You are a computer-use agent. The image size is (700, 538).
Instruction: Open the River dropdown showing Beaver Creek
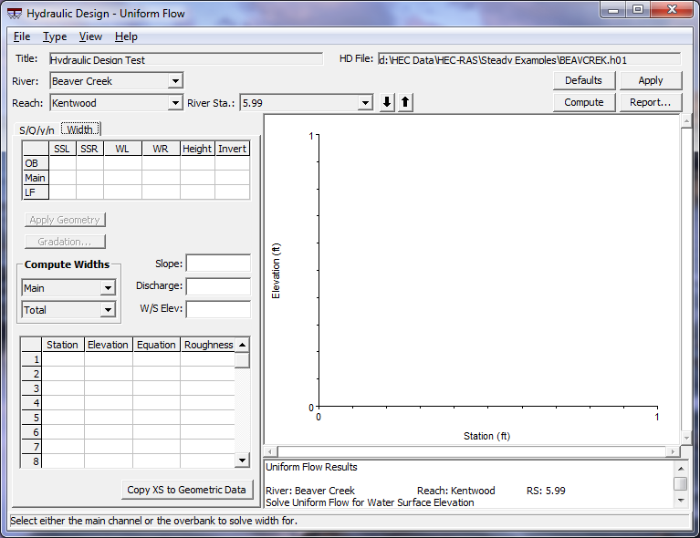coord(175,81)
